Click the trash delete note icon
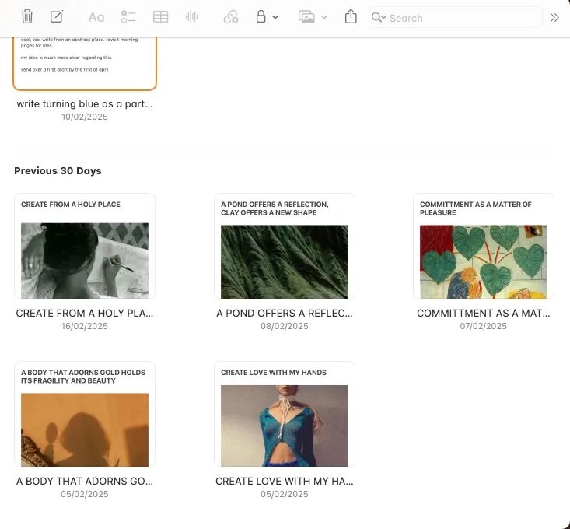 pyautogui.click(x=27, y=16)
